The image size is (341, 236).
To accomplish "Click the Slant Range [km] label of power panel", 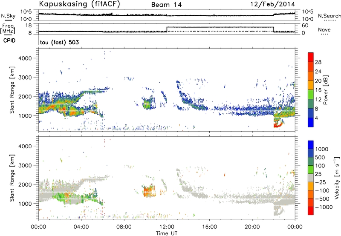I will click(12, 90).
